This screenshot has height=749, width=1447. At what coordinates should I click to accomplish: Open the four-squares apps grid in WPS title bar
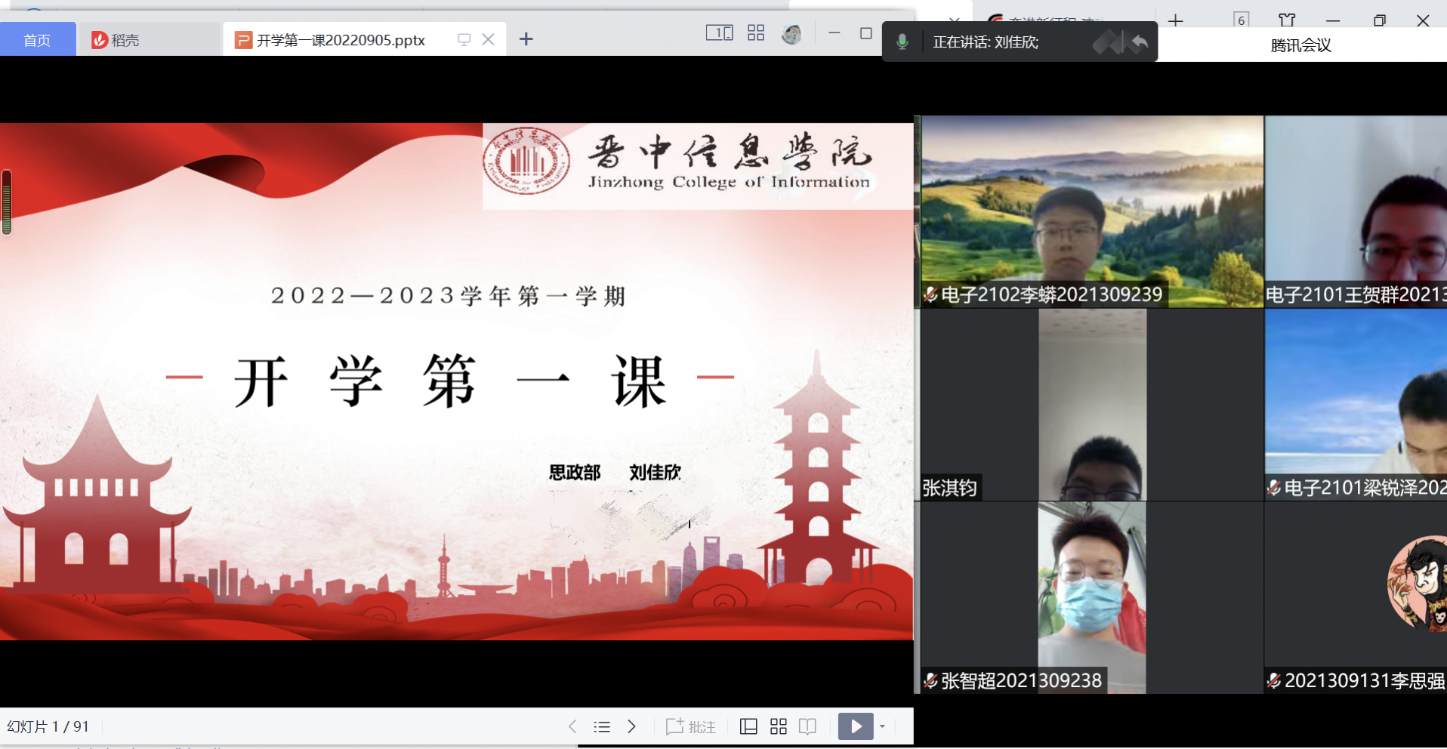click(x=756, y=32)
